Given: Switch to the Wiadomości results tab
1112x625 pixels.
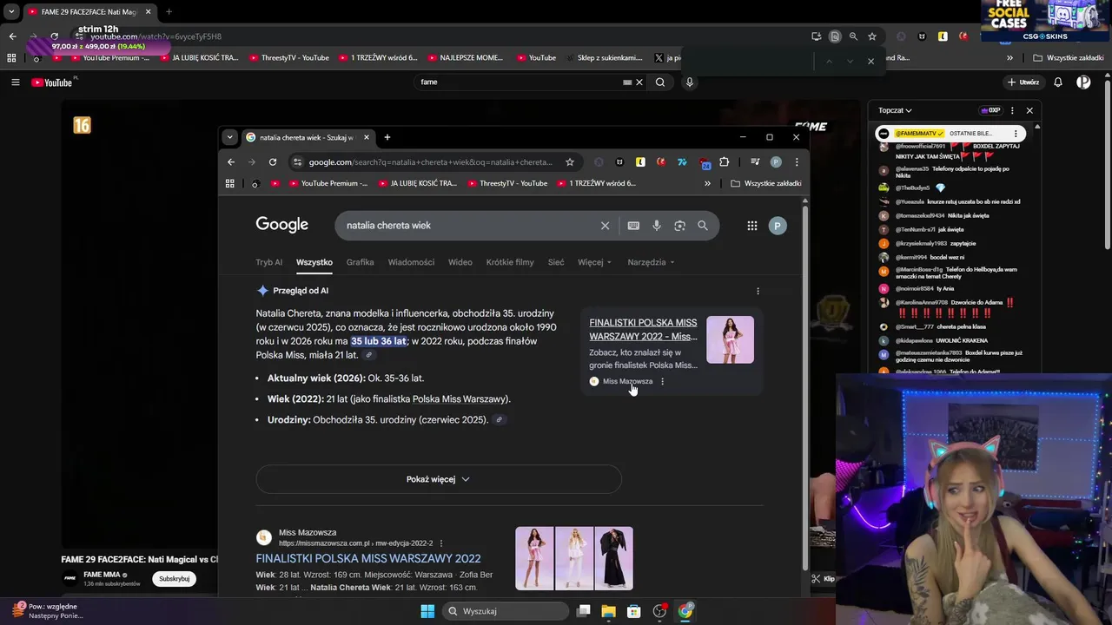Looking at the screenshot, I should point(411,262).
